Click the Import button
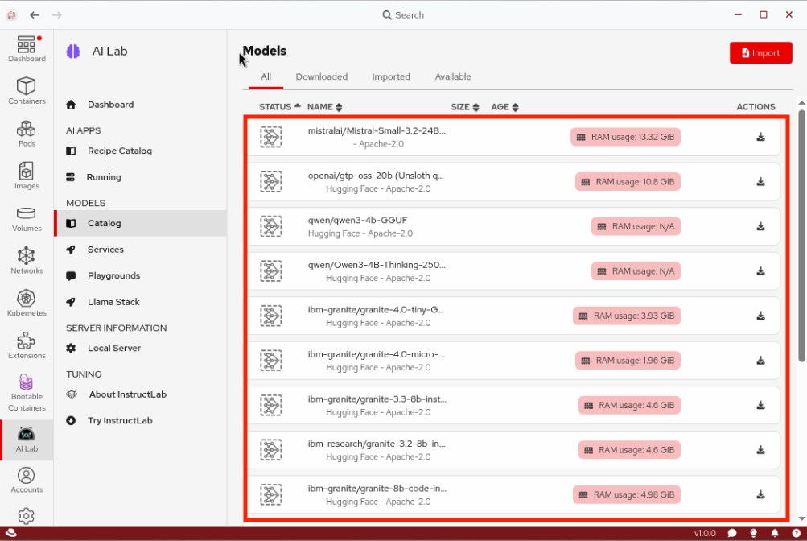This screenshot has width=807, height=541. click(760, 53)
